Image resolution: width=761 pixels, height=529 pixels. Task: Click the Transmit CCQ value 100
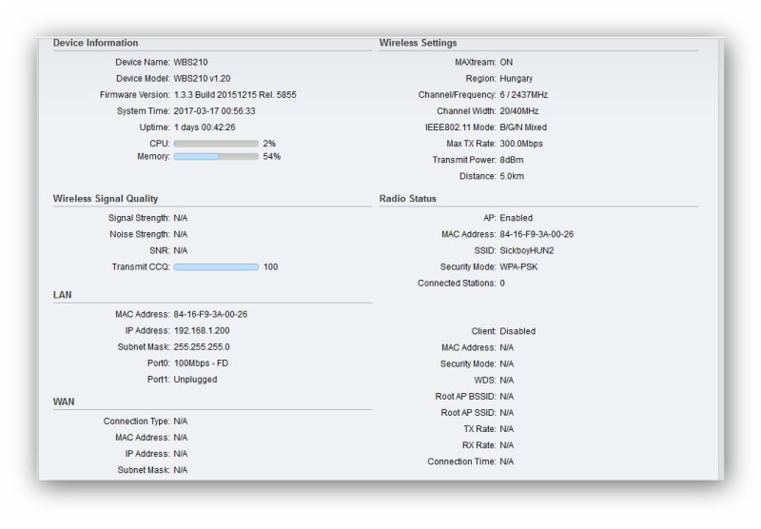[271, 267]
